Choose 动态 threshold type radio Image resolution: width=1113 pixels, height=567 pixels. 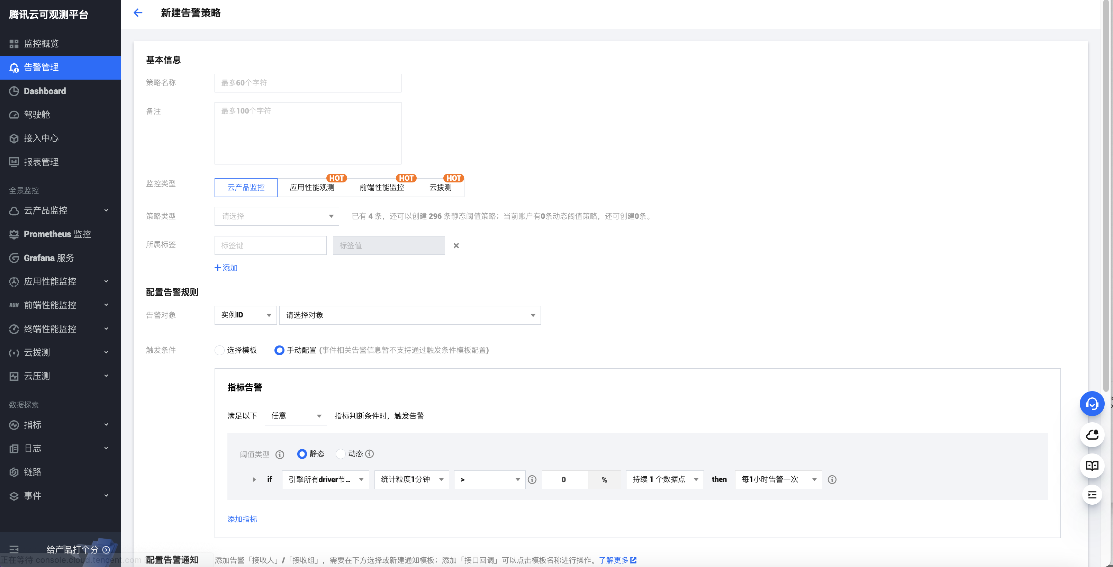[x=341, y=454]
